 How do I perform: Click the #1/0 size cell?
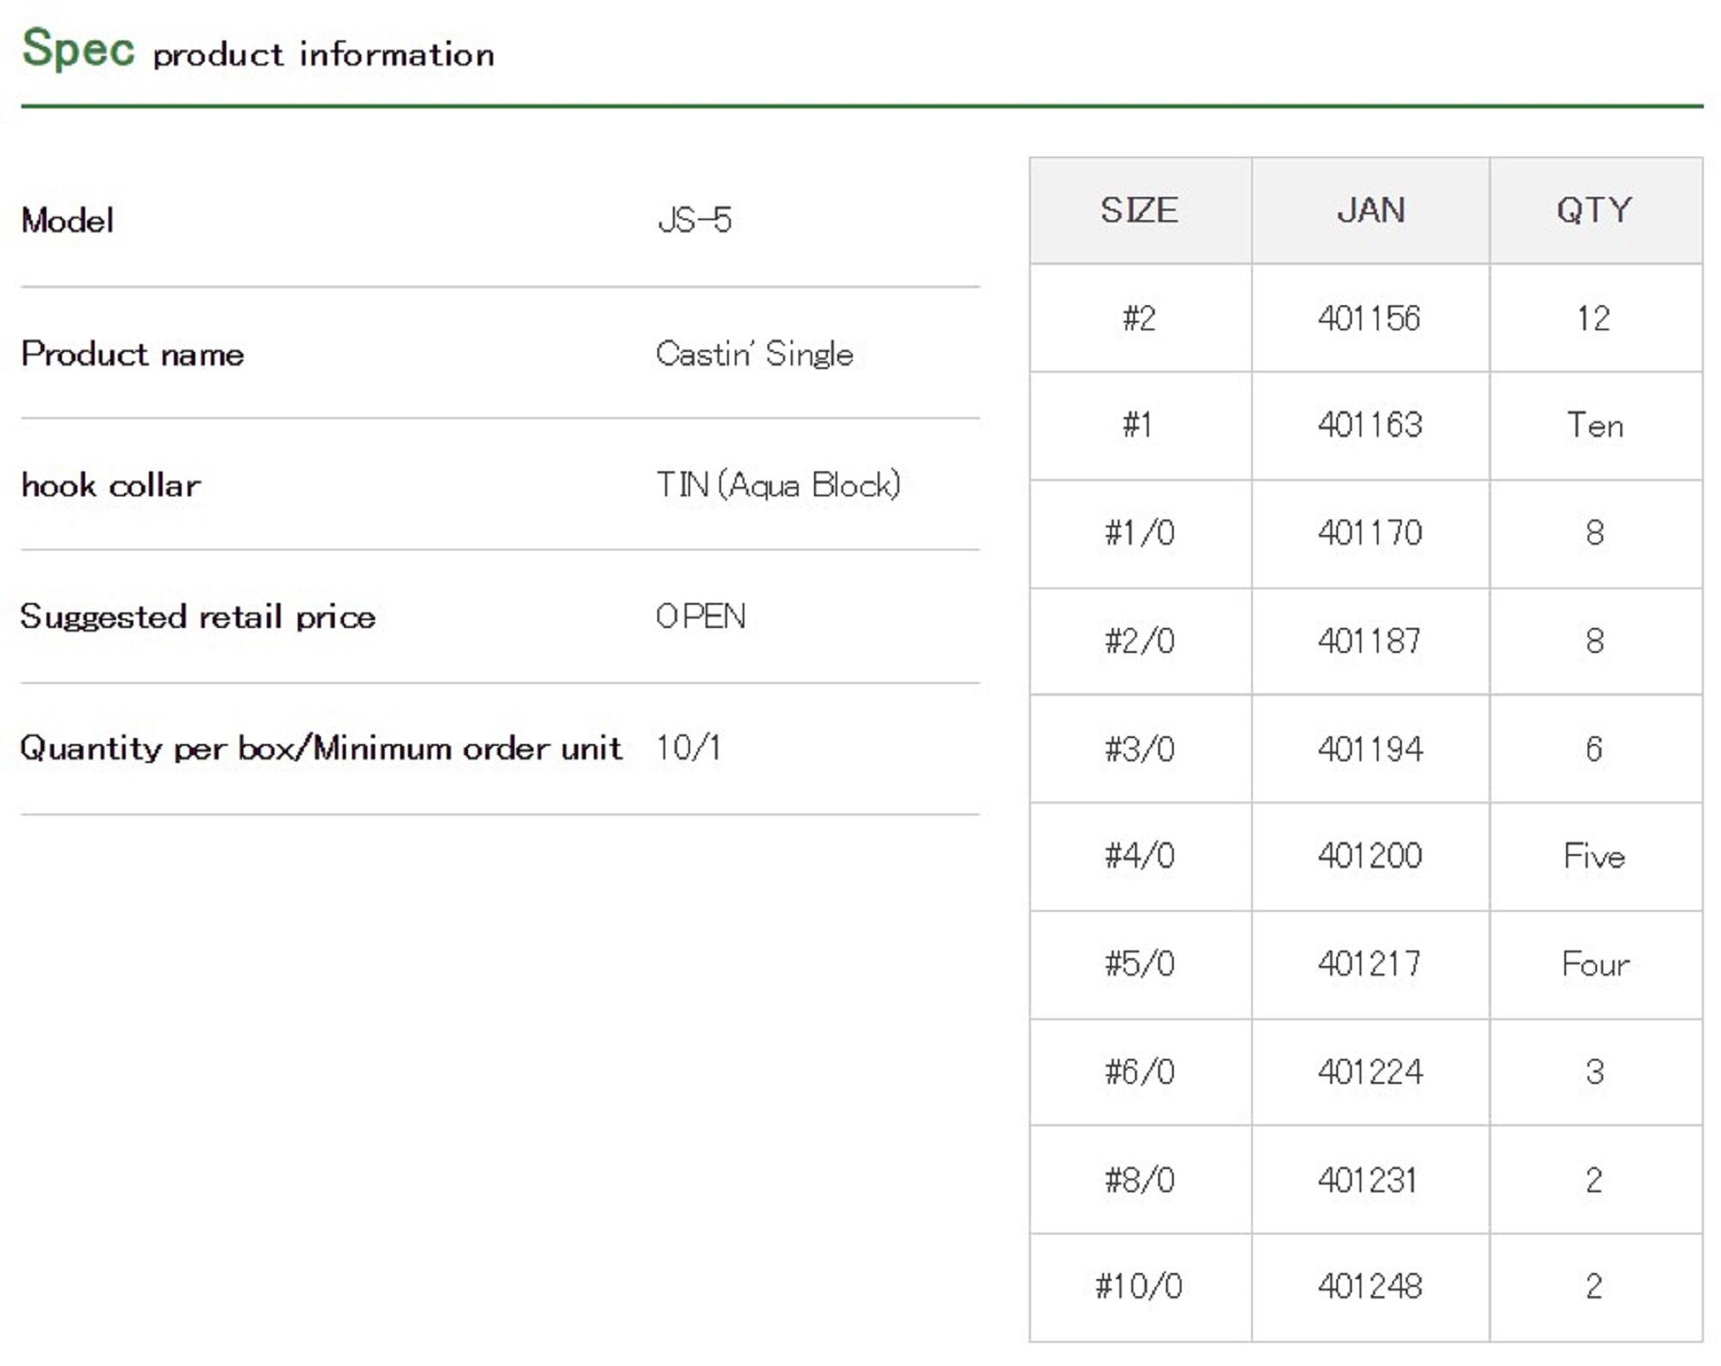coord(1139,533)
